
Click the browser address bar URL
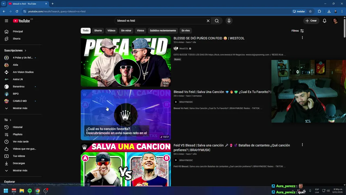[x=57, y=11]
